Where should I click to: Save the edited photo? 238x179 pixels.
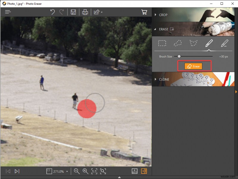click(73, 12)
